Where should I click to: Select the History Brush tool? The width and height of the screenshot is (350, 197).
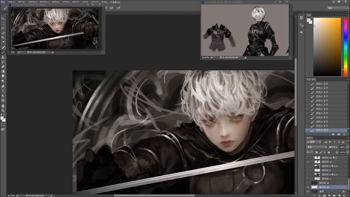coord(3,62)
